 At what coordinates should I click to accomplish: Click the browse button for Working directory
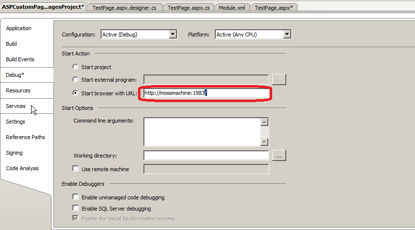279,156
